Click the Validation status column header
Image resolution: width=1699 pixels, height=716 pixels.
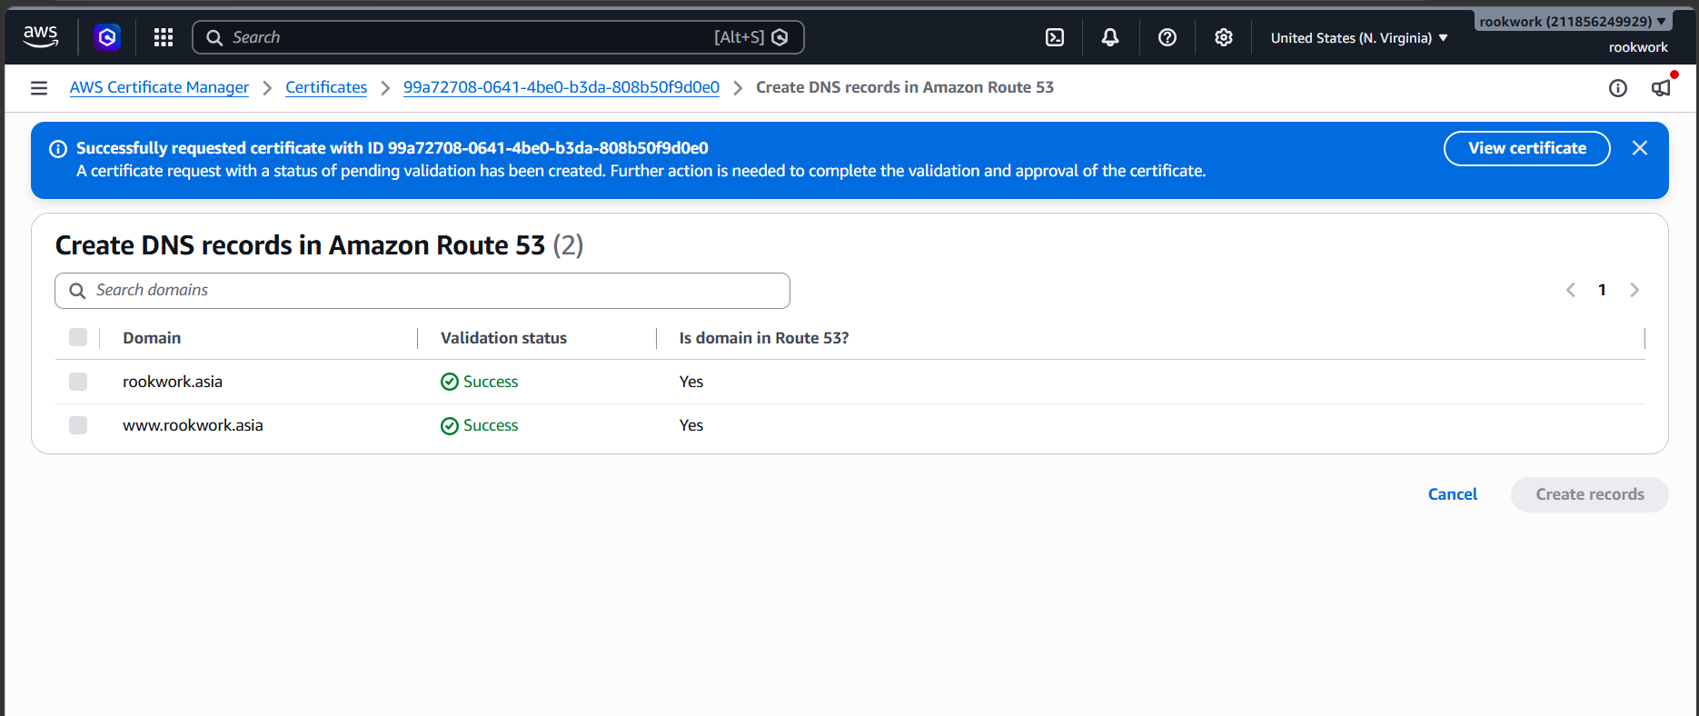pyautogui.click(x=503, y=338)
